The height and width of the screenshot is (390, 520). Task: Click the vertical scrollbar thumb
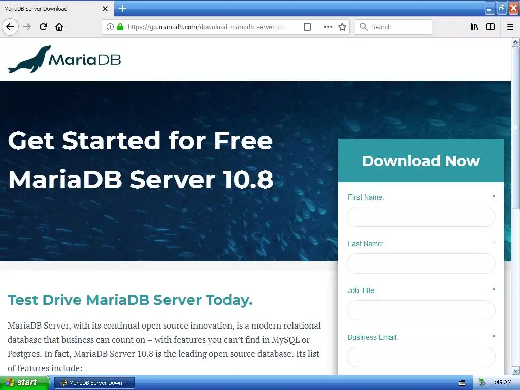pyautogui.click(x=515, y=127)
